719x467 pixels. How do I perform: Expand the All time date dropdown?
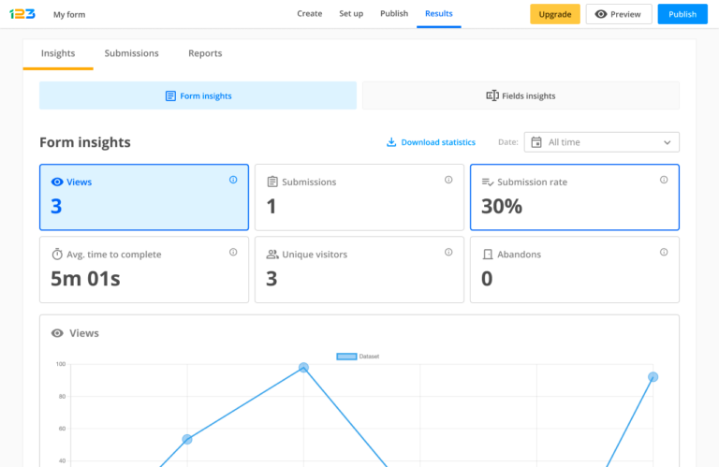point(602,142)
